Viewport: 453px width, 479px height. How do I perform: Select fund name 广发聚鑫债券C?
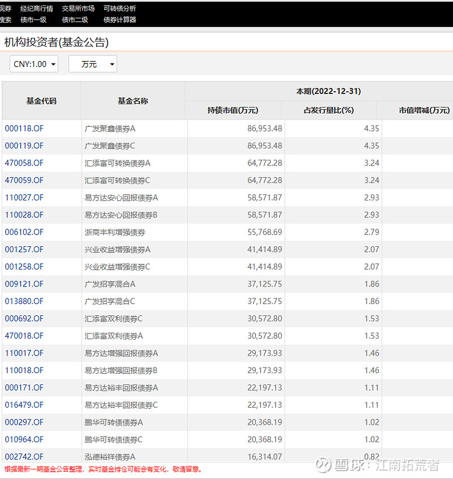(x=110, y=146)
